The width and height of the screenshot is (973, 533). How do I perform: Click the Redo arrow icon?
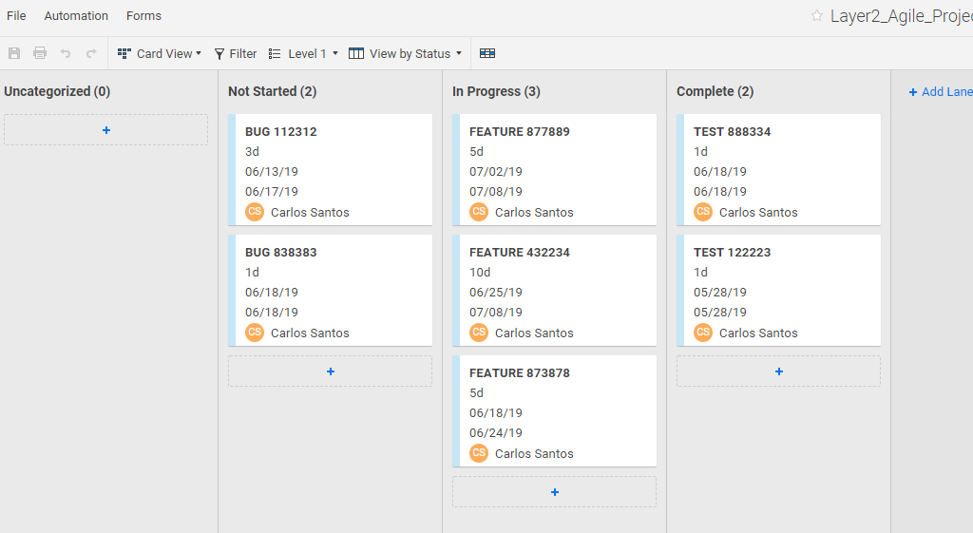[91, 54]
